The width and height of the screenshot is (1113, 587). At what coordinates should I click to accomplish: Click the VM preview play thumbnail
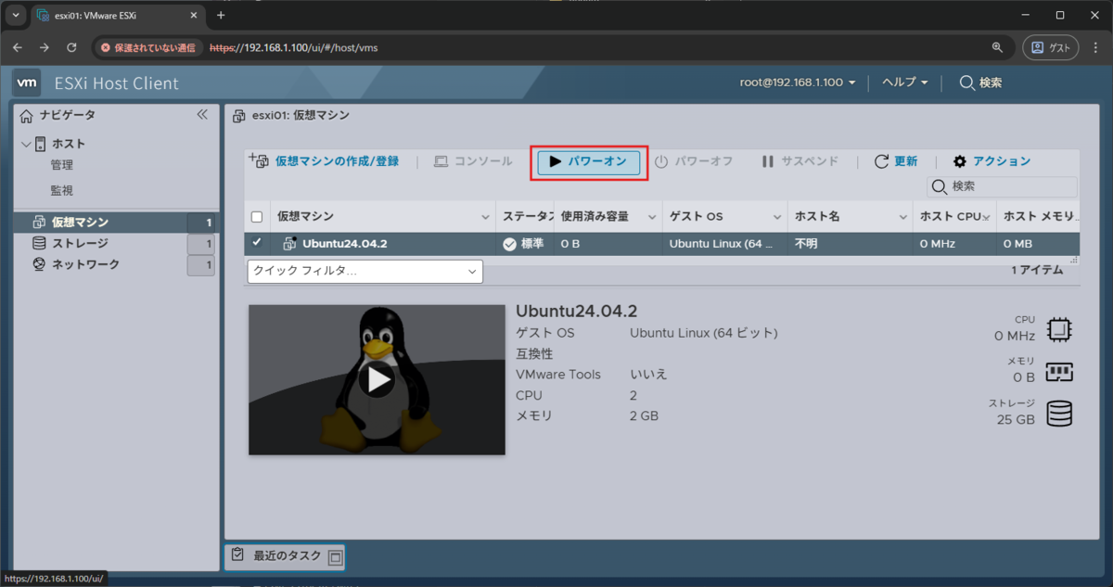pyautogui.click(x=377, y=379)
